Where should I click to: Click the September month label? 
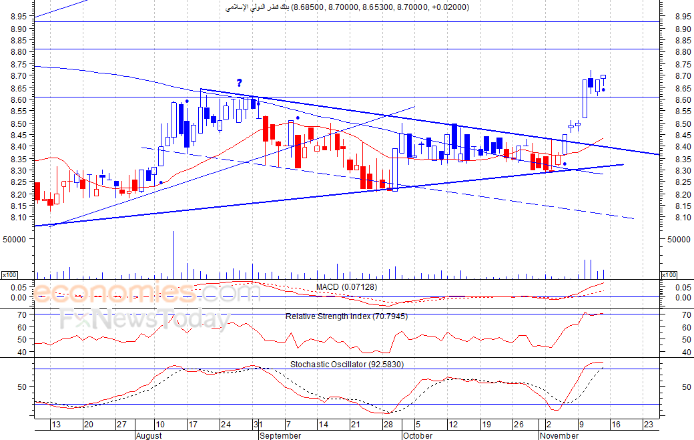click(x=281, y=435)
